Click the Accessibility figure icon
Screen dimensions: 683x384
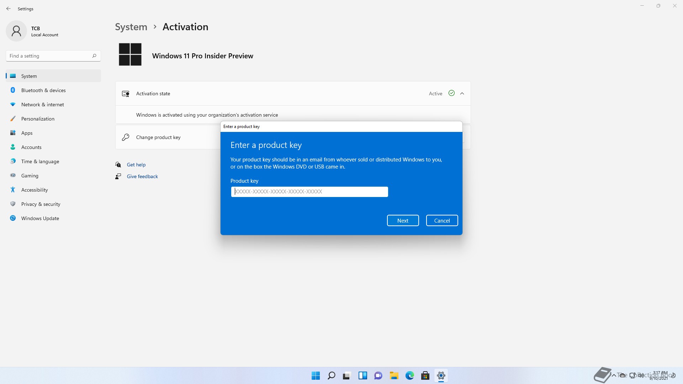click(x=13, y=190)
